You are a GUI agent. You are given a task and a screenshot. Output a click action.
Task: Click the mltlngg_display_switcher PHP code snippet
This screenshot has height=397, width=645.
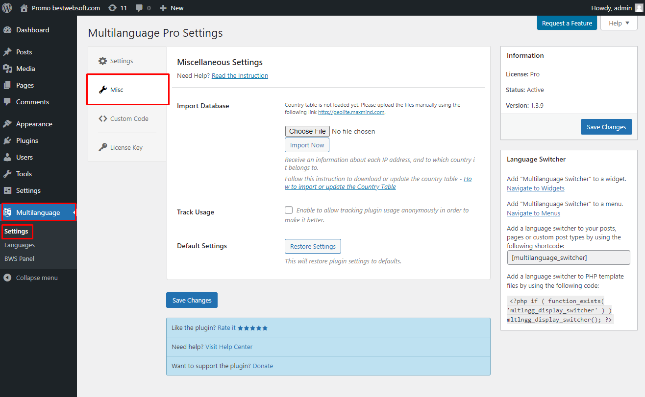560,310
